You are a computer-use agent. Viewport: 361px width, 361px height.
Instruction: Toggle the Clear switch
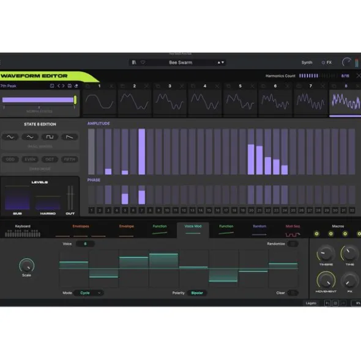(x=292, y=293)
